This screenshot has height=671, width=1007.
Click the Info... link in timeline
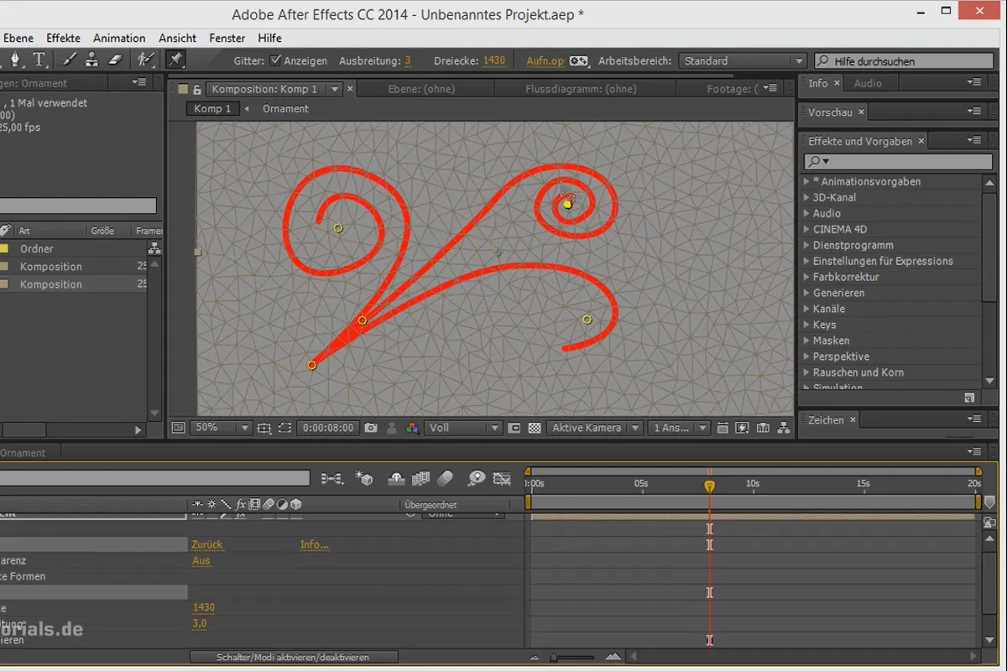pos(315,544)
